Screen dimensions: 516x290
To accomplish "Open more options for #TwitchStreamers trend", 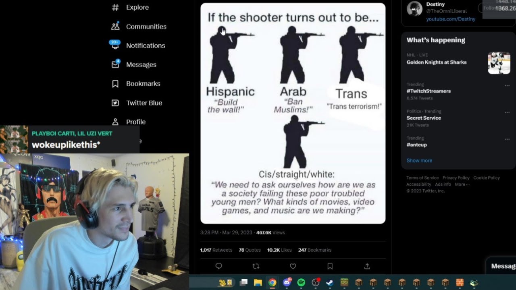I will click(507, 85).
